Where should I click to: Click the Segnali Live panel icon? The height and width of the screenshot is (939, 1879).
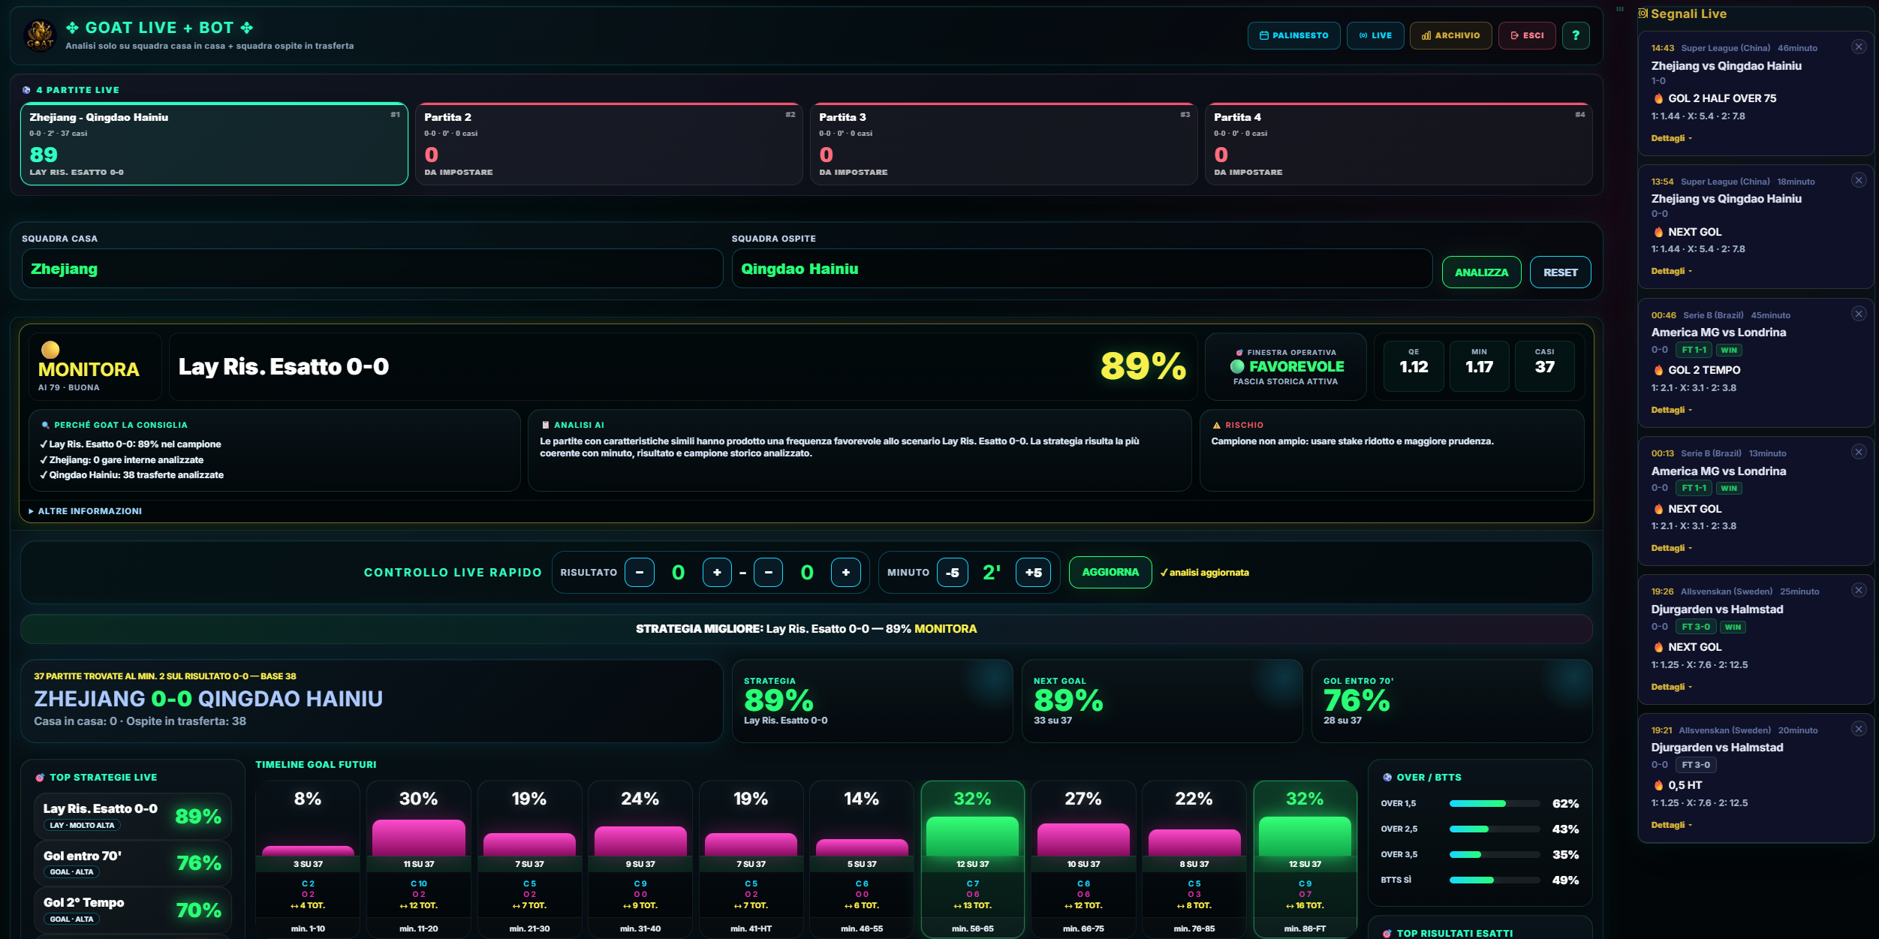tap(1643, 14)
